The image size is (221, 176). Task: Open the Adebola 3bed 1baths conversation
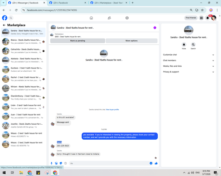(23, 60)
